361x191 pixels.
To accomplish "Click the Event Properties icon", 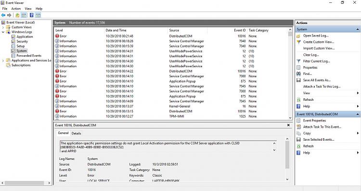I will (x=298, y=120).
